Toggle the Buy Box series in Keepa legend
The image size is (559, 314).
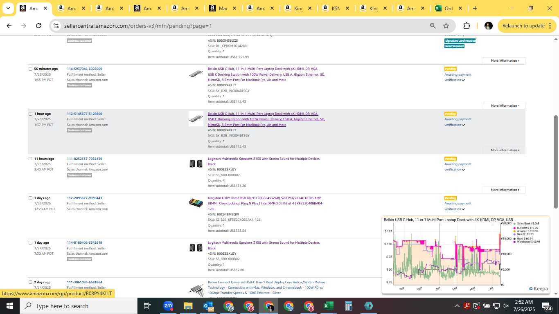click(x=525, y=228)
